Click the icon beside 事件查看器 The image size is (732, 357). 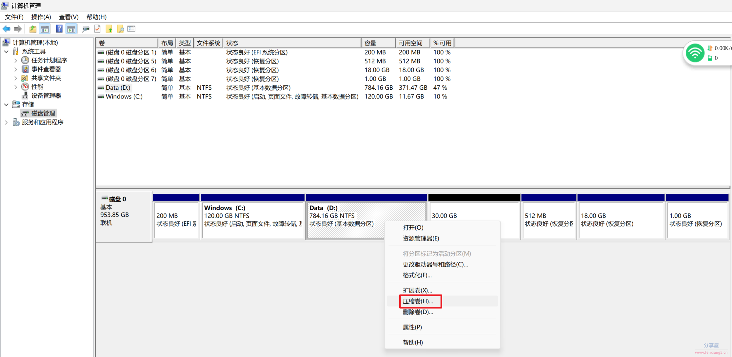(x=25, y=69)
